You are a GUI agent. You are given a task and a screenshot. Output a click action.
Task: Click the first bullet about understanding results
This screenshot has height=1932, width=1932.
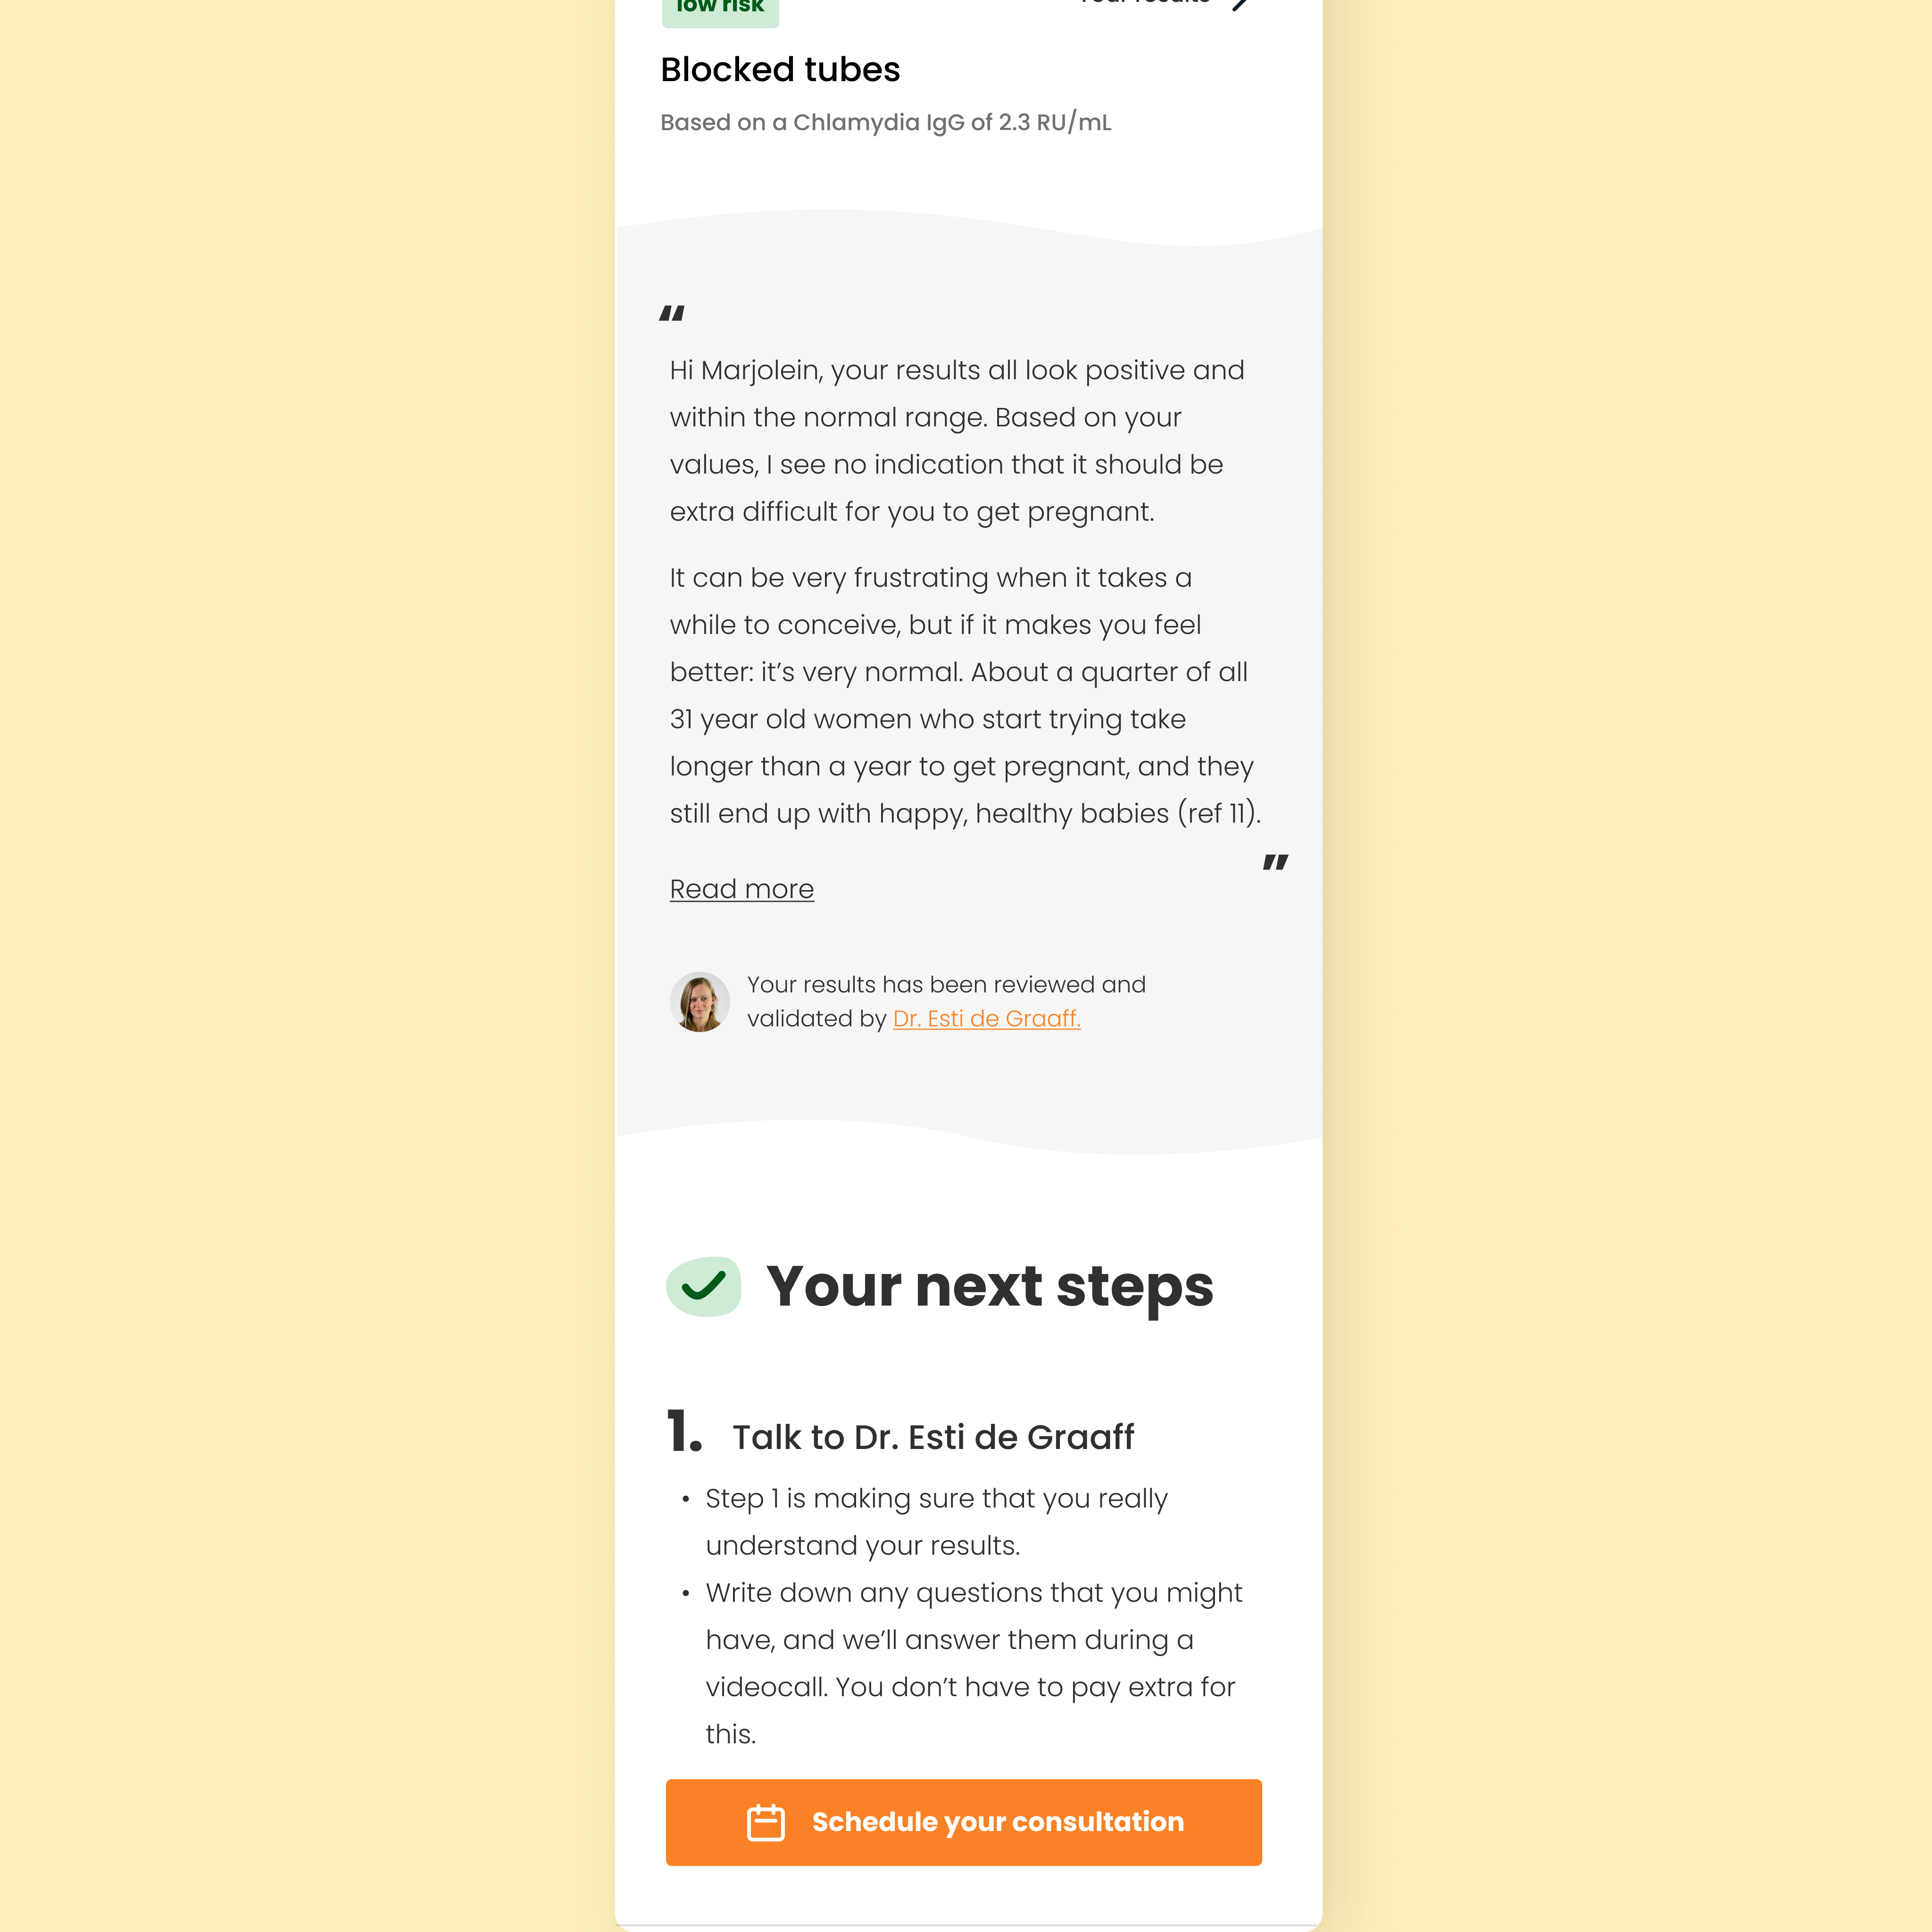[x=936, y=1522]
